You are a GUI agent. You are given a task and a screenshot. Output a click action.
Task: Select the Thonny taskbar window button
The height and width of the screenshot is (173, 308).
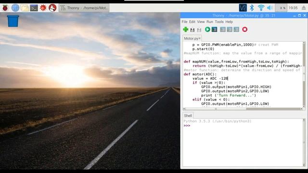pyautogui.click(x=84, y=8)
